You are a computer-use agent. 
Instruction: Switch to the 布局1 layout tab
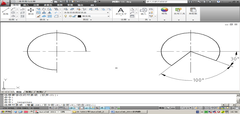tap(29, 92)
